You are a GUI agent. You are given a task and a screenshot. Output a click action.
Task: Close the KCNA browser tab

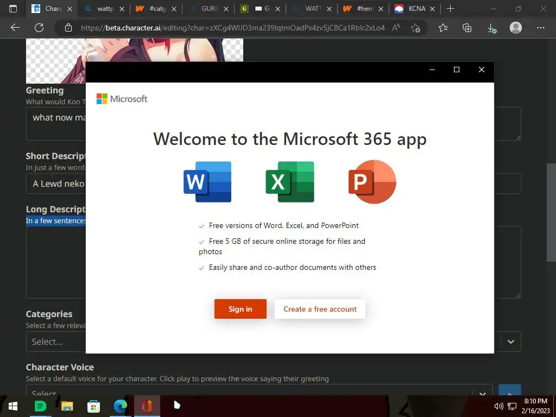pyautogui.click(x=432, y=9)
